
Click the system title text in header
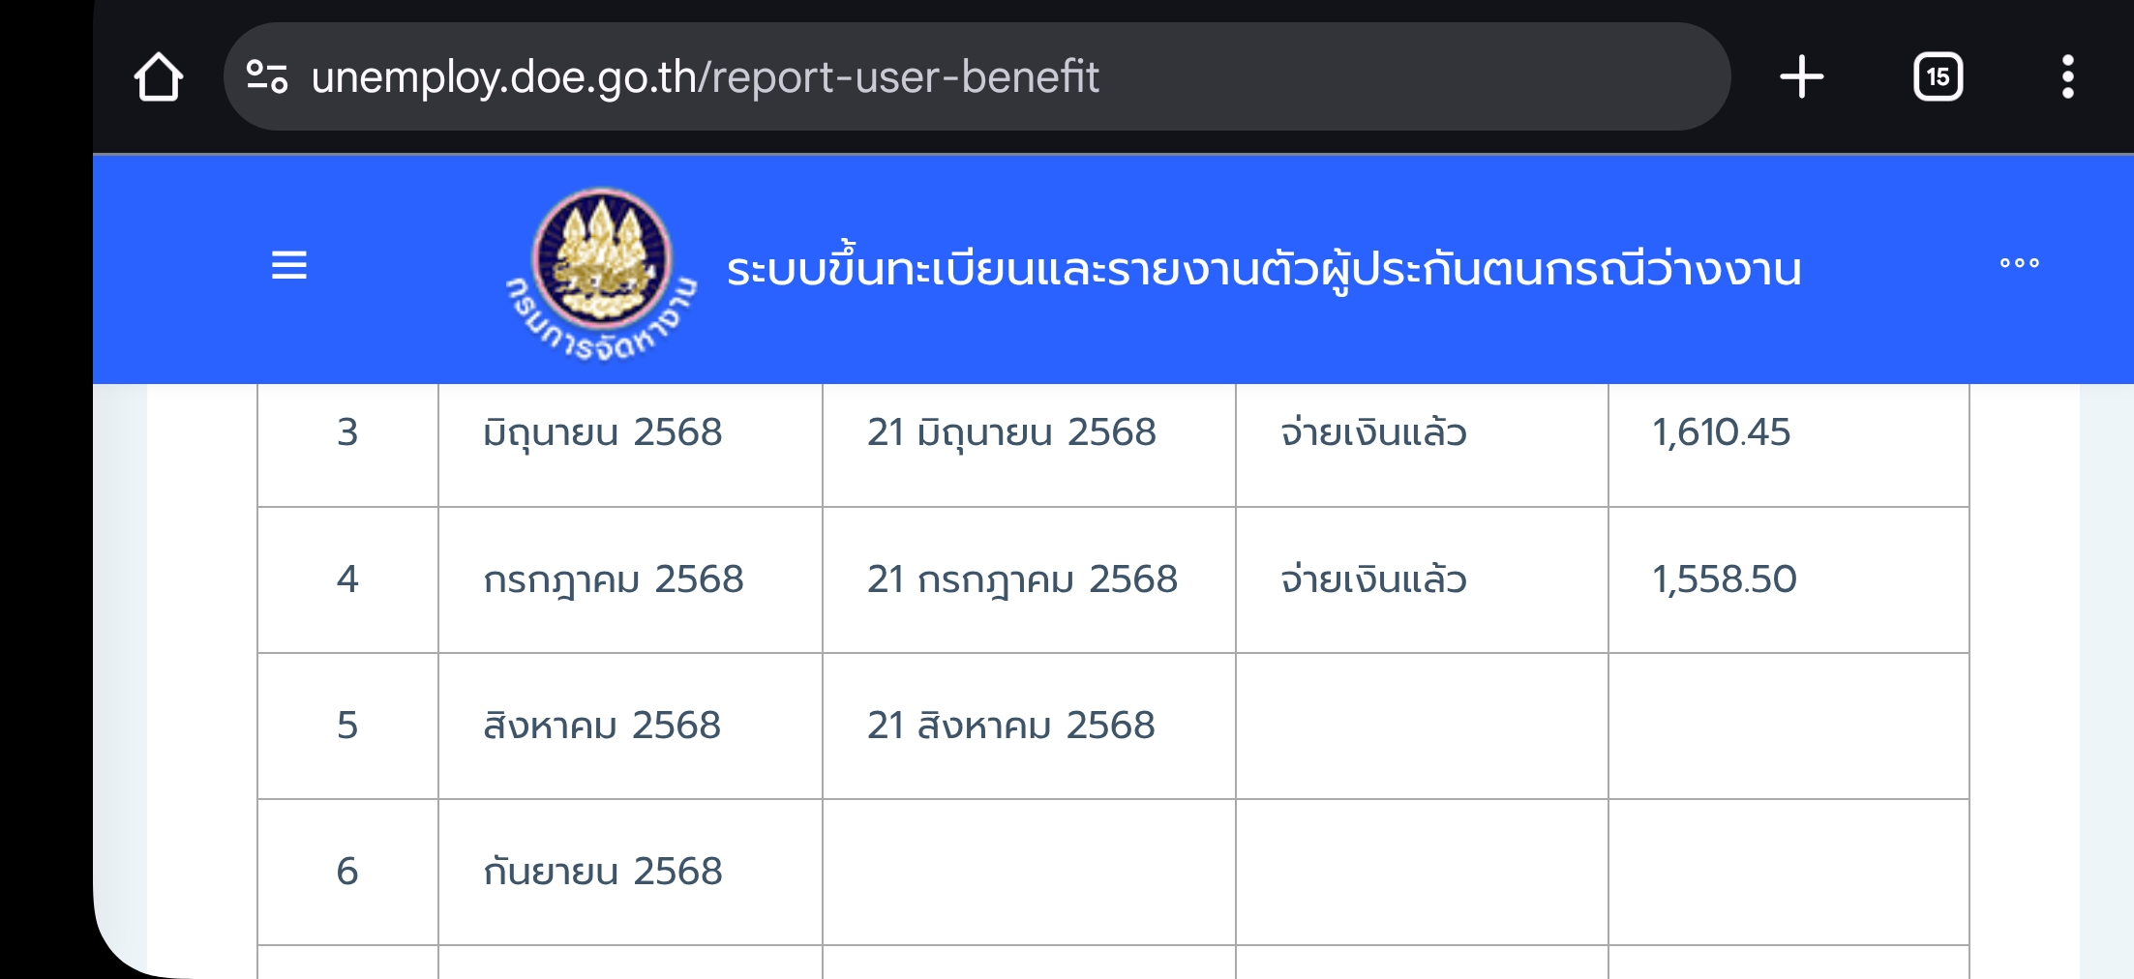(1264, 269)
